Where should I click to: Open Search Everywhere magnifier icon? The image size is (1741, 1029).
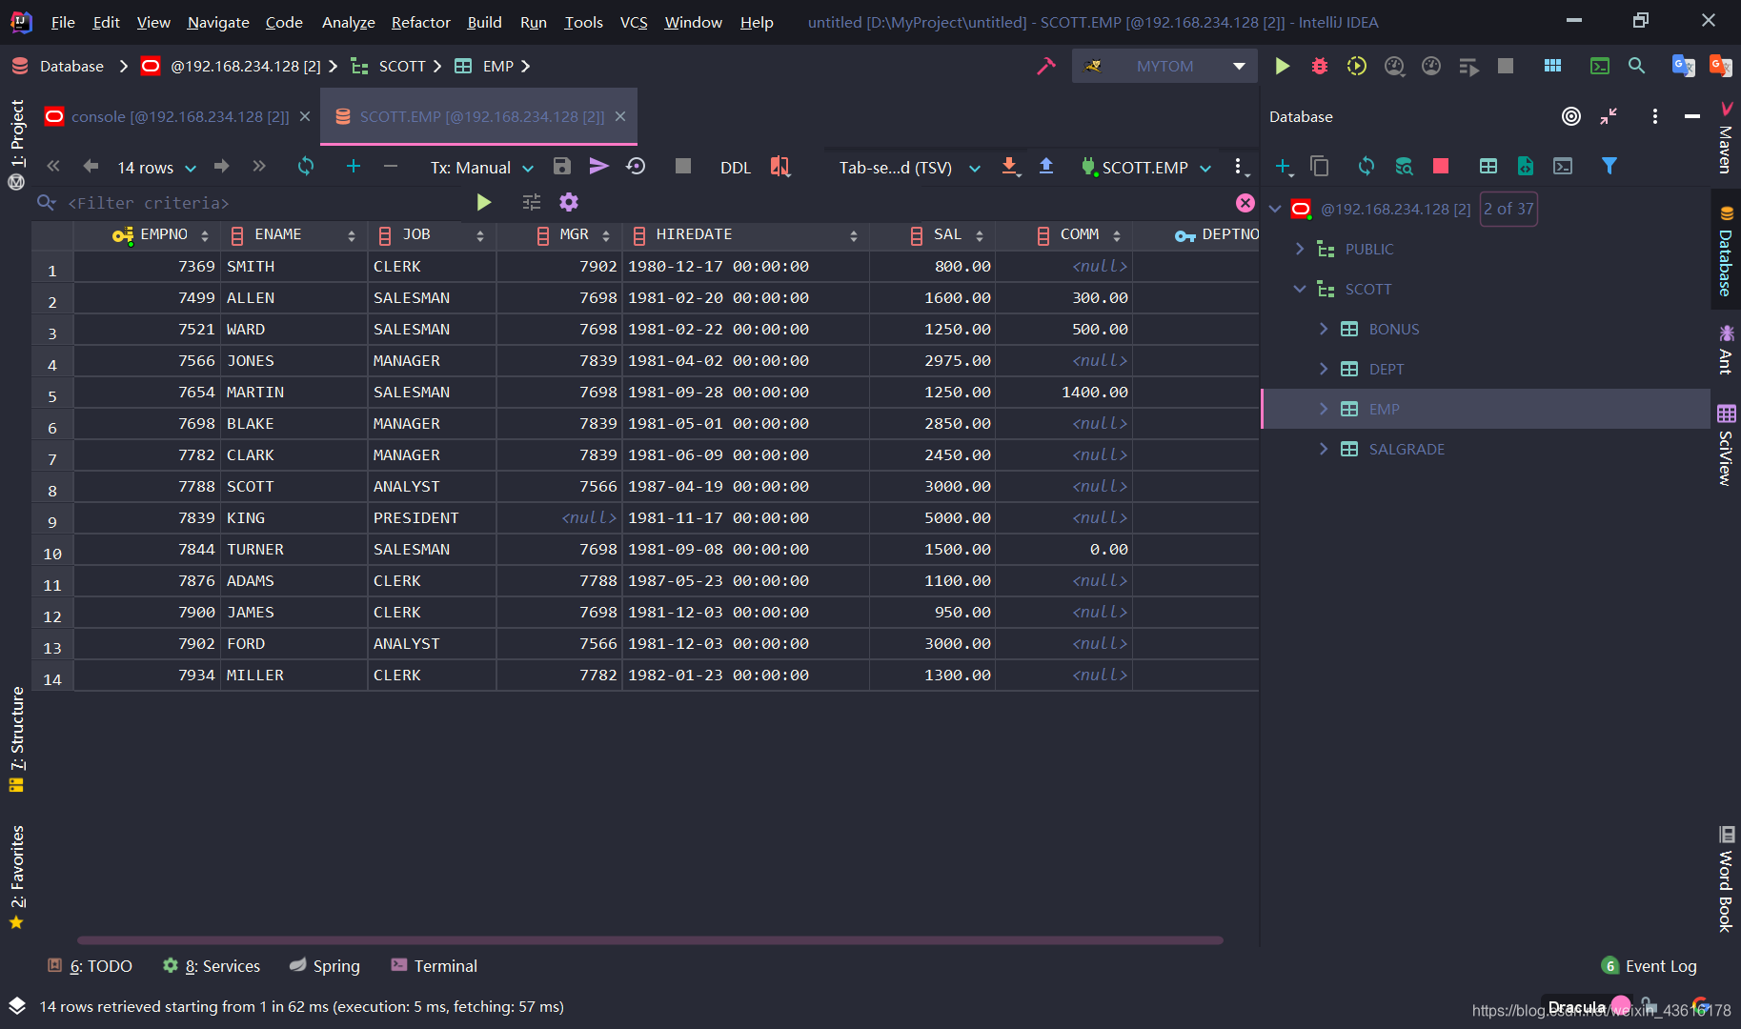coord(1637,66)
